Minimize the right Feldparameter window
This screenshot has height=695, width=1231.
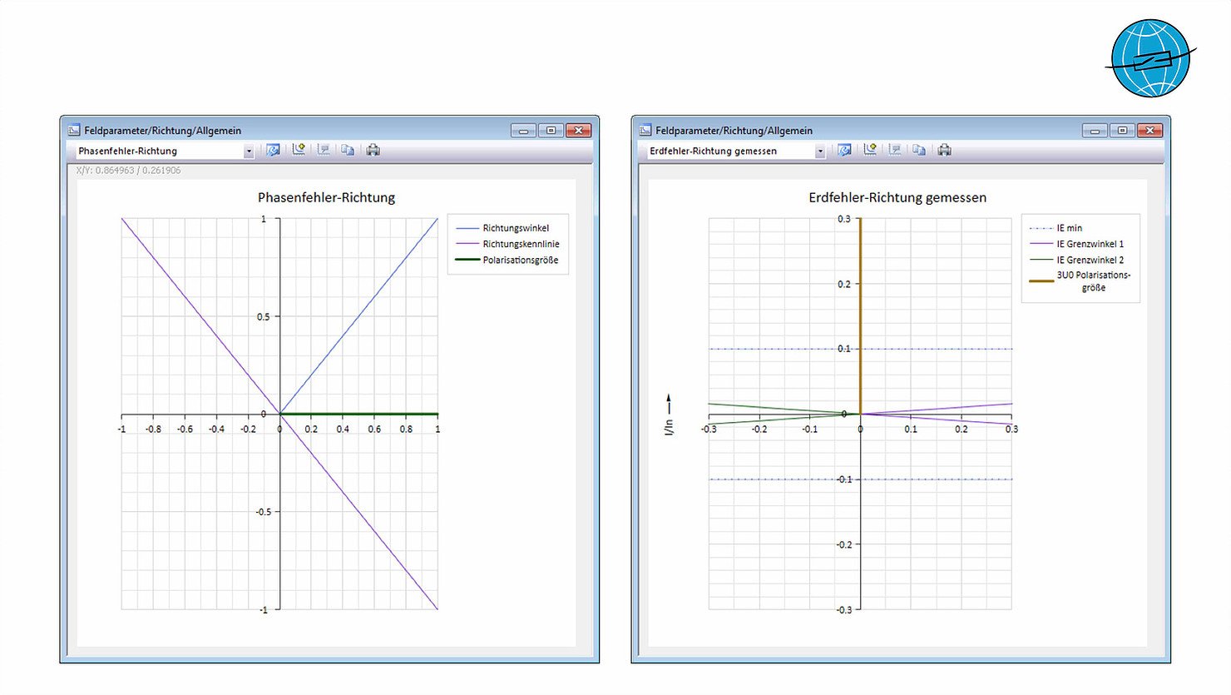1095,131
